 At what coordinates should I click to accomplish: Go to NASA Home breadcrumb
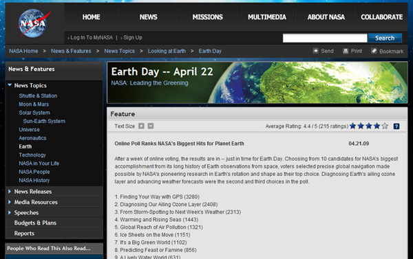(23, 51)
